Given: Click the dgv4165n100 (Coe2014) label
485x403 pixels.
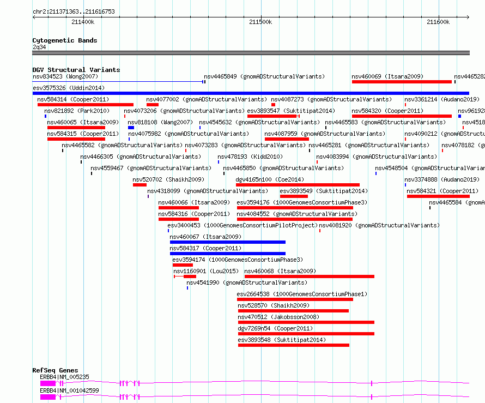Looking at the screenshot, I should pos(270,179).
